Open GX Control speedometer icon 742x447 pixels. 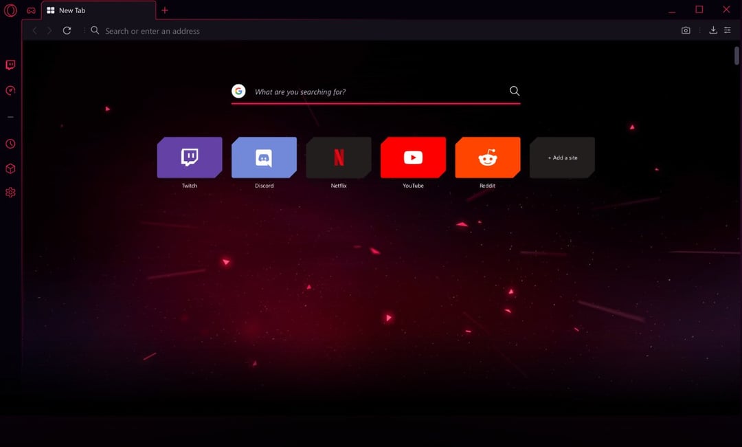10,91
